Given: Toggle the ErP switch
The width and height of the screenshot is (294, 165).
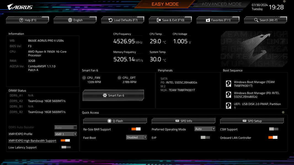Looking at the screenshot, I should [x=205, y=137].
